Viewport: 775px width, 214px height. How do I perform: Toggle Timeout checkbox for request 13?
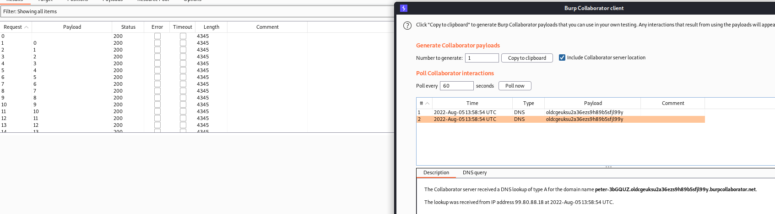[x=183, y=125]
